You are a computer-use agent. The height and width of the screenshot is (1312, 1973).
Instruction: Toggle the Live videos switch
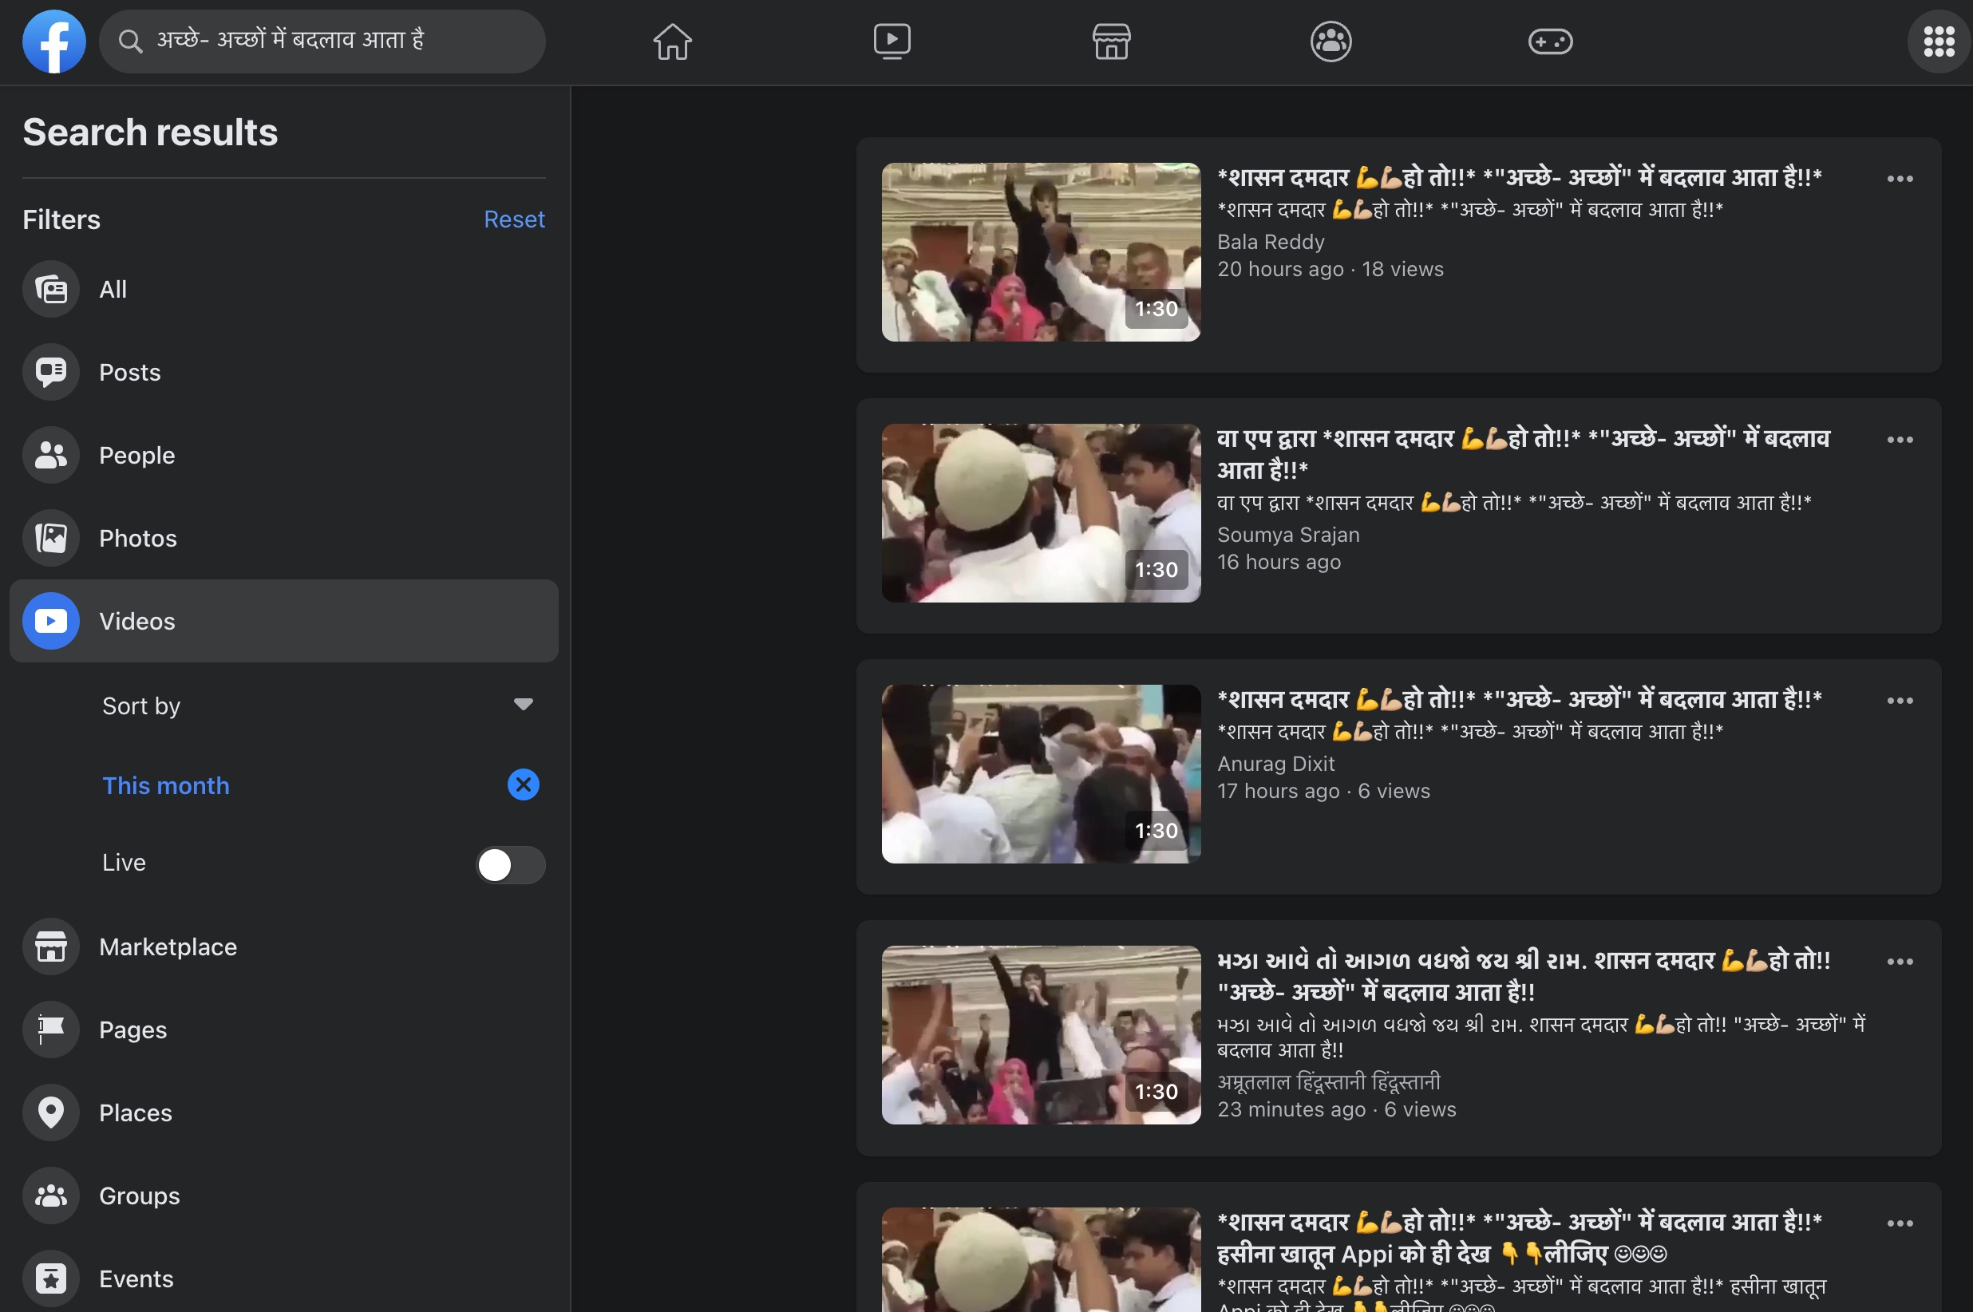tap(510, 864)
